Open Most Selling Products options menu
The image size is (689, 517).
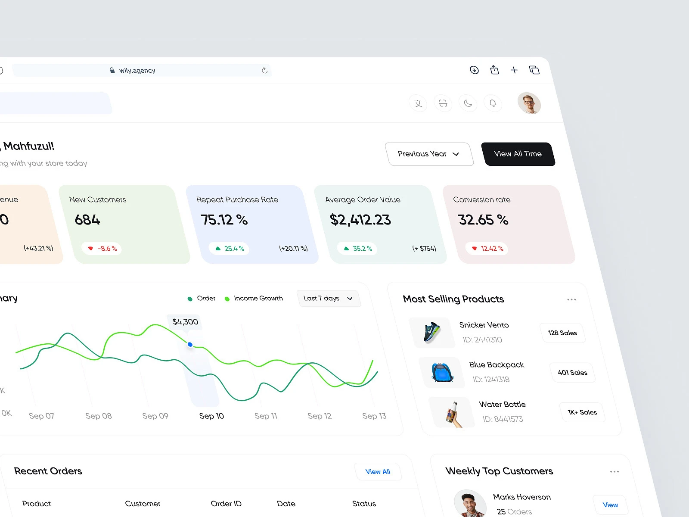point(571,299)
